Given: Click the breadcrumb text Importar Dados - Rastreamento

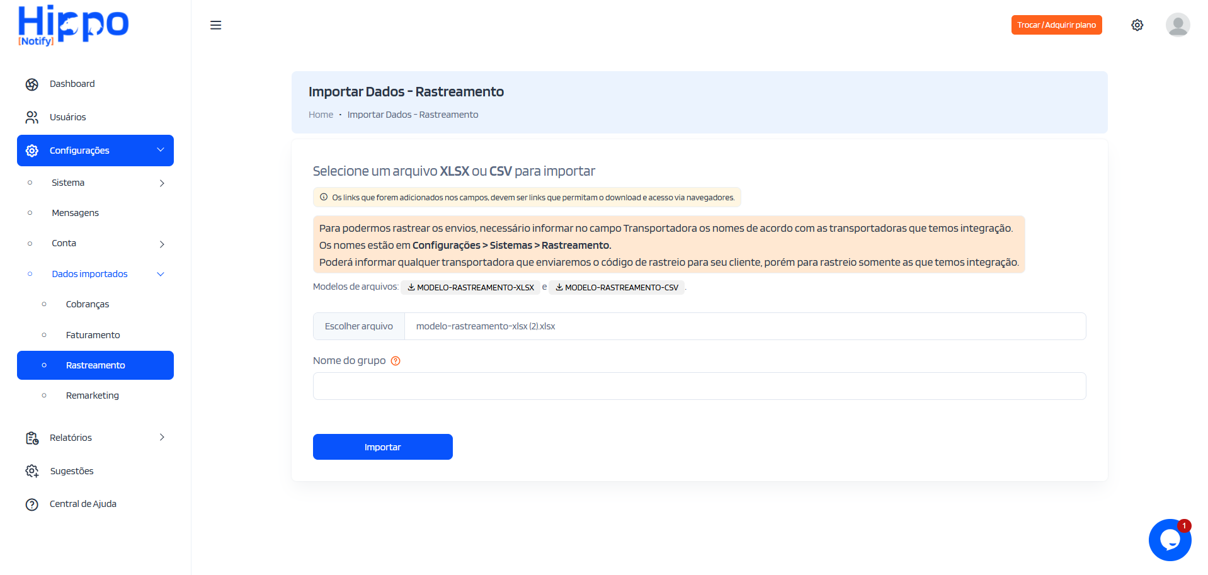Looking at the screenshot, I should point(413,115).
